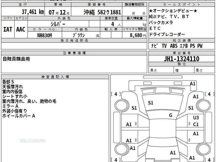Click the エアコン column header
Screen dimensions: 216x162
tap(21, 18)
